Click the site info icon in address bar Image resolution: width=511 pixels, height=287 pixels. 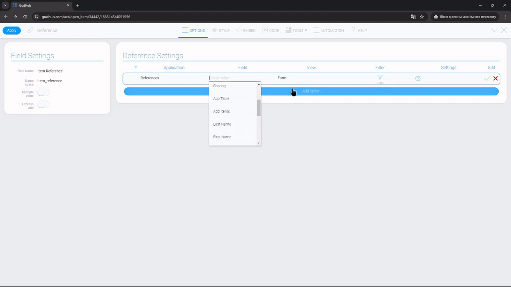[36, 17]
